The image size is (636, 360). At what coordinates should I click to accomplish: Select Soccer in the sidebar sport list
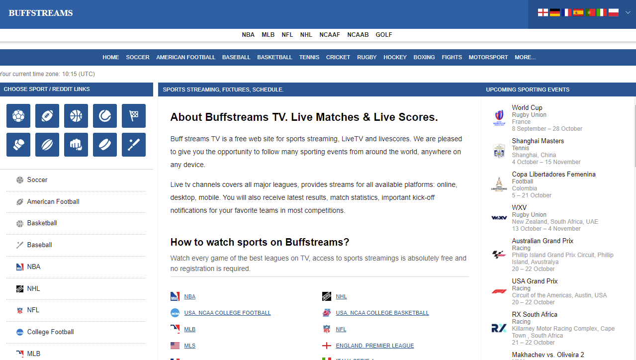76,180
